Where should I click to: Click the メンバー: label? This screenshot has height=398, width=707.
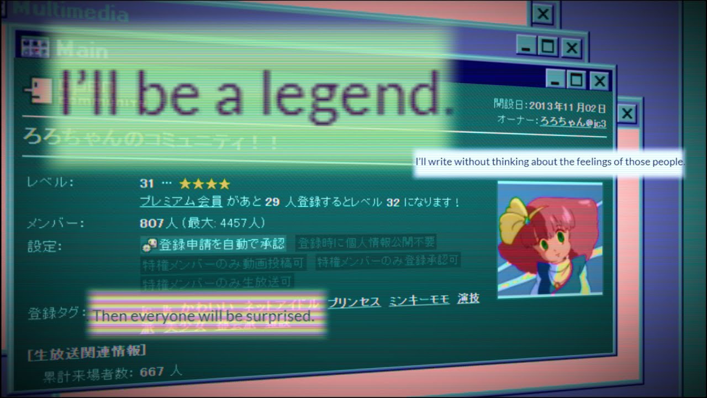coord(56,224)
